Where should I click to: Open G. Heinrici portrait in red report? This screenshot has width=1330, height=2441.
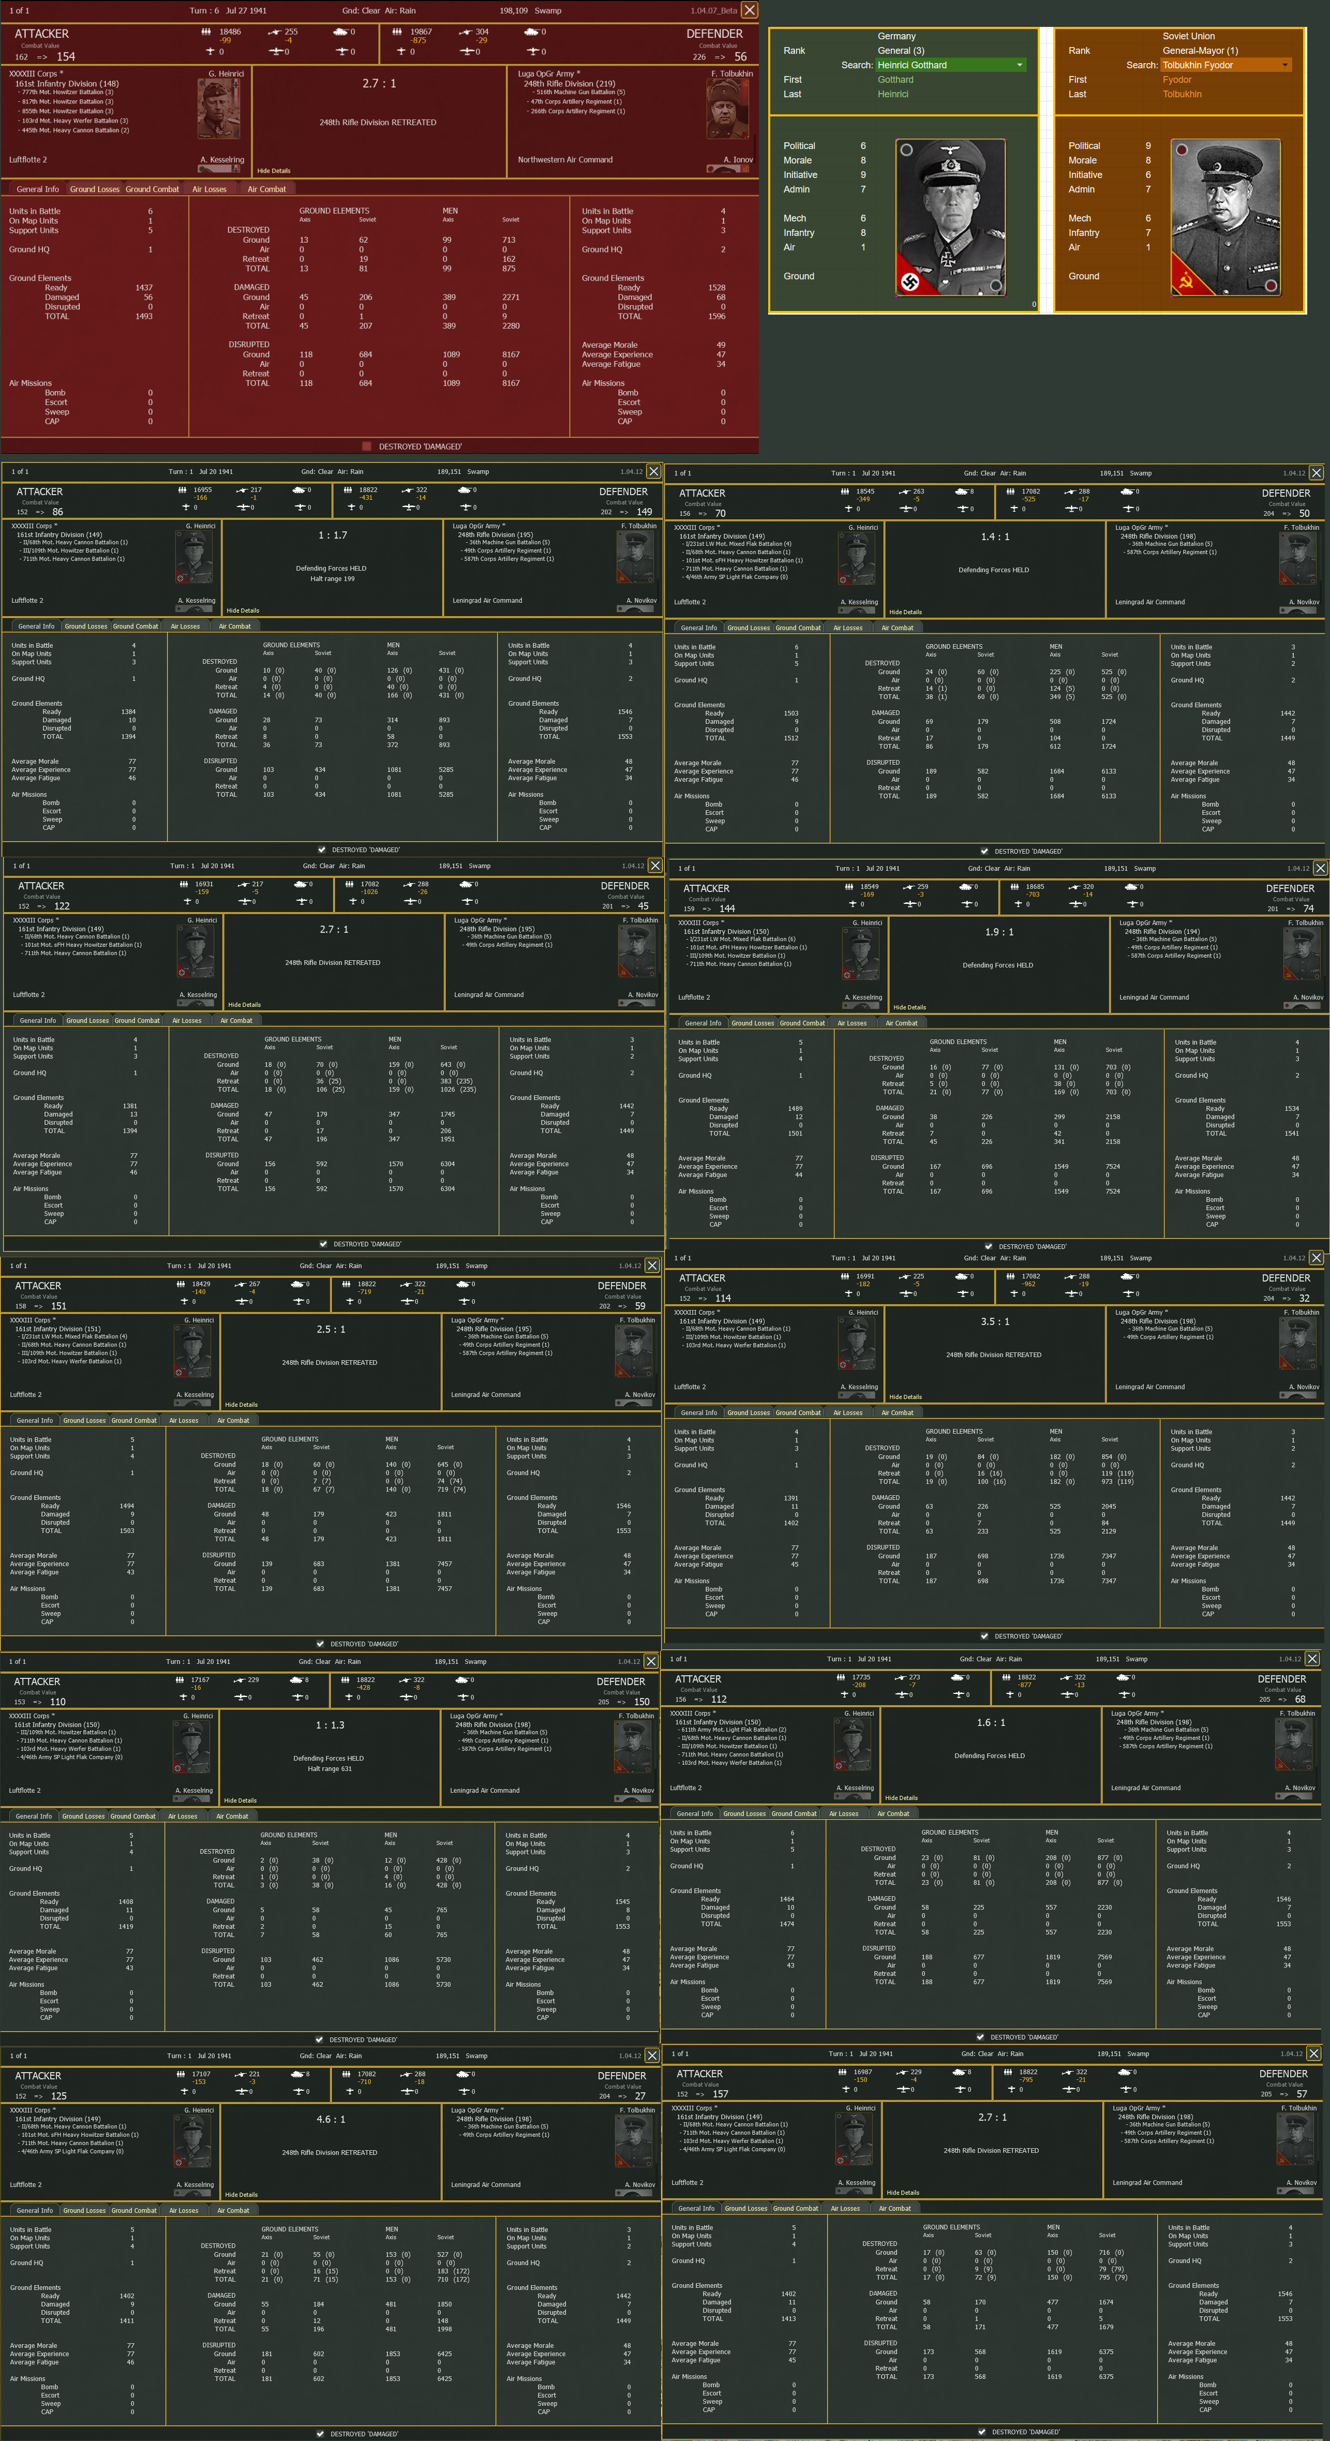[x=218, y=109]
